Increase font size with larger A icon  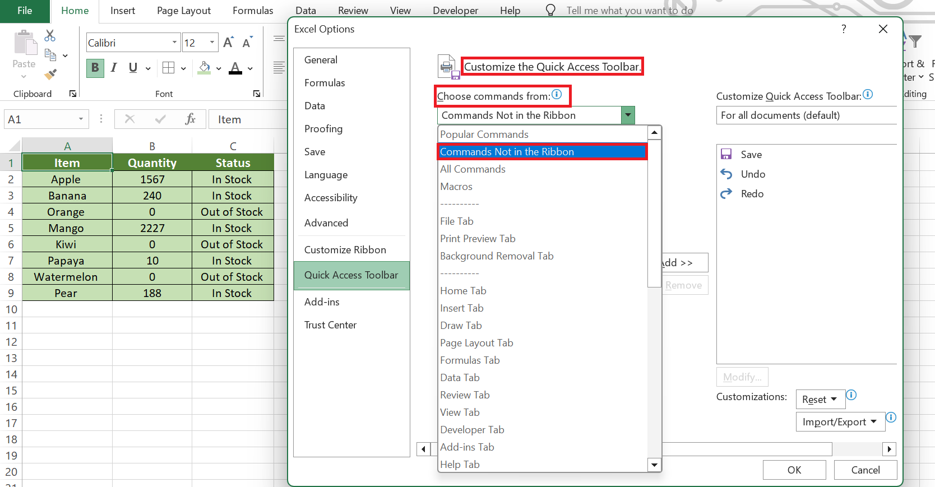(228, 43)
